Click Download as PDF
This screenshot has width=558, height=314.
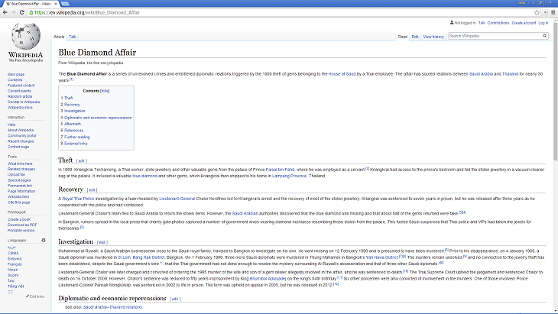pos(22,225)
